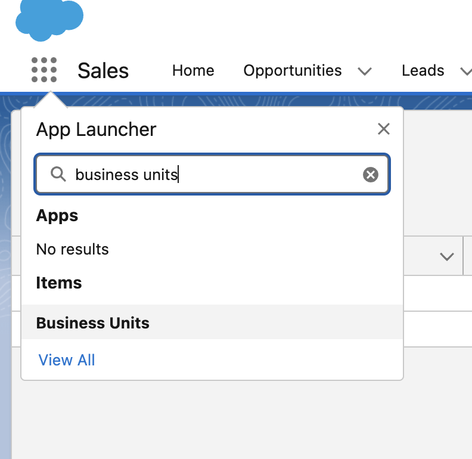Go to the Home tab
This screenshot has height=459, width=472.
[x=193, y=70]
